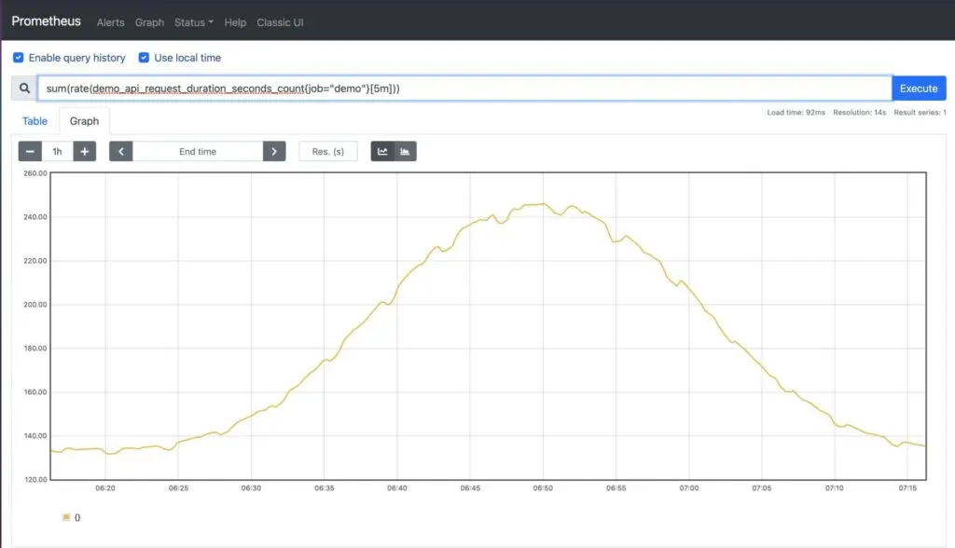
Task: Decrease the graph range with minus button
Action: (30, 152)
